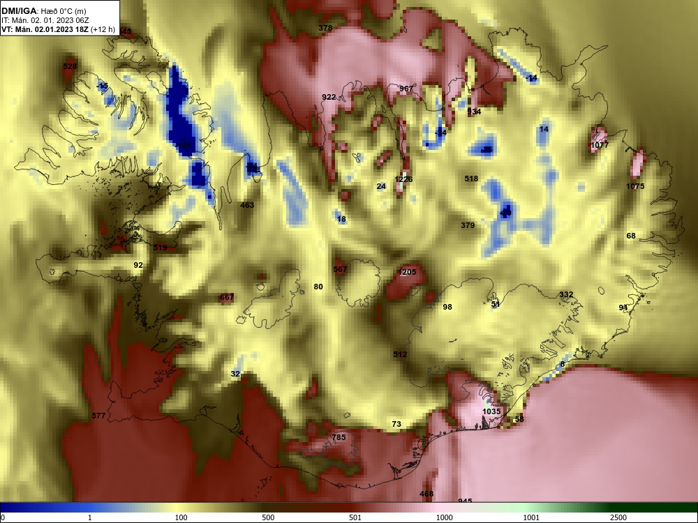Click the legend label 2500
Viewport: 698px width, 523px height.
tap(618, 517)
